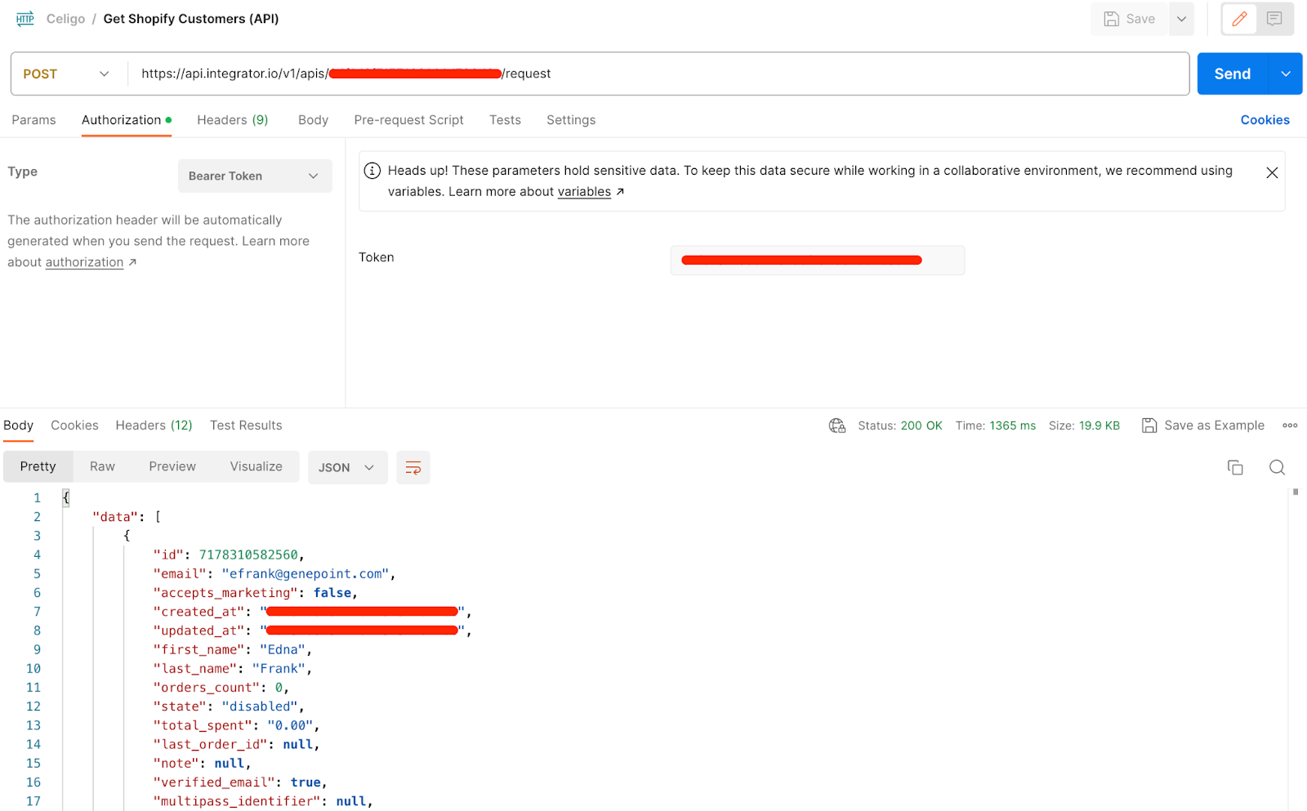The width and height of the screenshot is (1307, 811).
Task: Open the Bearer Token type dropdown
Action: 254,176
